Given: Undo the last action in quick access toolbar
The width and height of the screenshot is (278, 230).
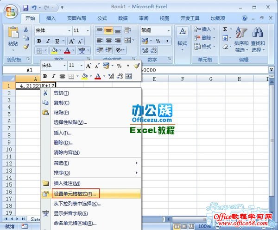Looking at the screenshot, I should coord(34,7).
